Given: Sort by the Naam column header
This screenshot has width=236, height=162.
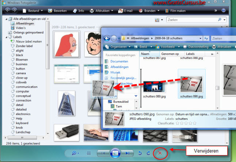Looking at the screenshot, I should (x=150, y=54).
